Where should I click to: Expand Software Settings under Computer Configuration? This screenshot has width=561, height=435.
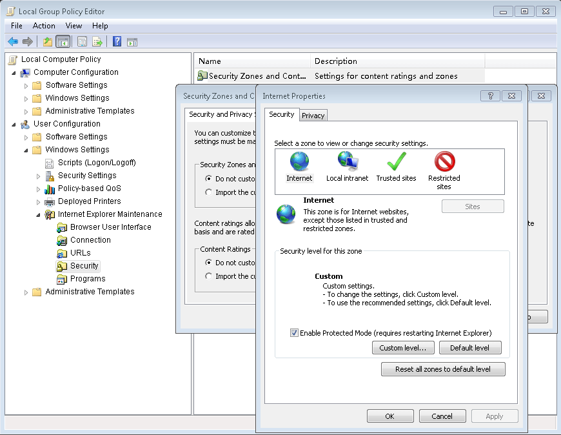click(x=26, y=86)
